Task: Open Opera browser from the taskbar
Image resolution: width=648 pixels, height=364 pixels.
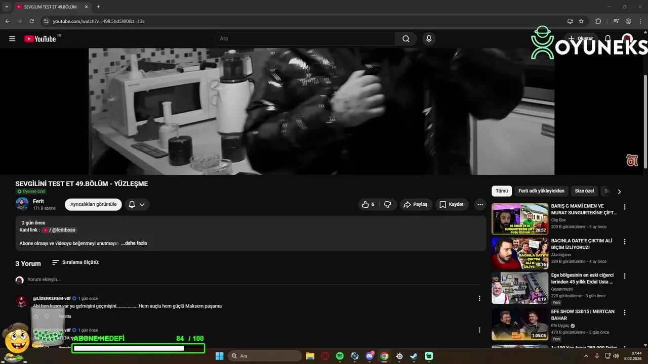Action: (325, 356)
